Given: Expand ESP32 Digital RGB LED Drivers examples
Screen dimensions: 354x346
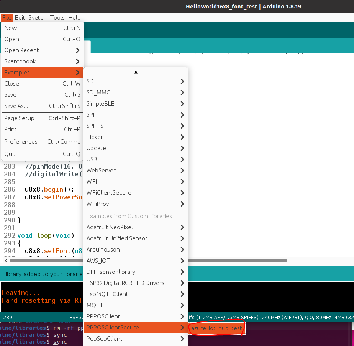Looking at the screenshot, I should tap(136, 283).
